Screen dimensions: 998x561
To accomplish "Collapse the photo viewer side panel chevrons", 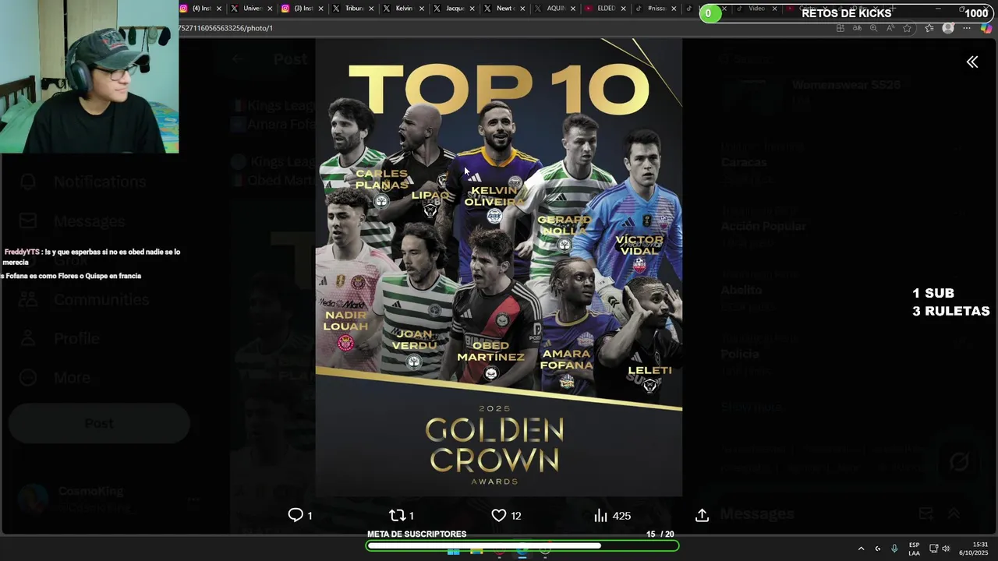I will coord(972,62).
